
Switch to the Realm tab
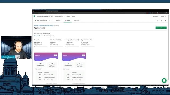click(67, 21)
